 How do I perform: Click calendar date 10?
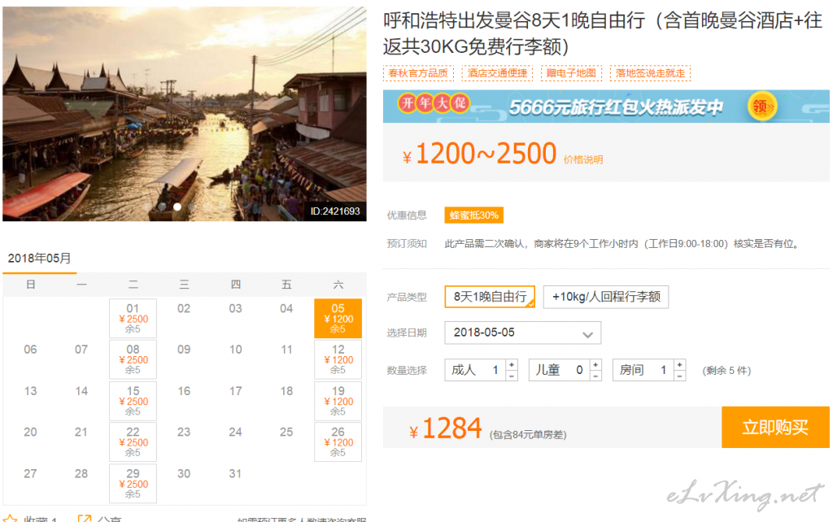[235, 350]
